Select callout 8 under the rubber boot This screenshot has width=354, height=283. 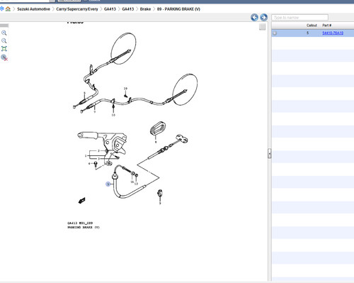coord(156,142)
